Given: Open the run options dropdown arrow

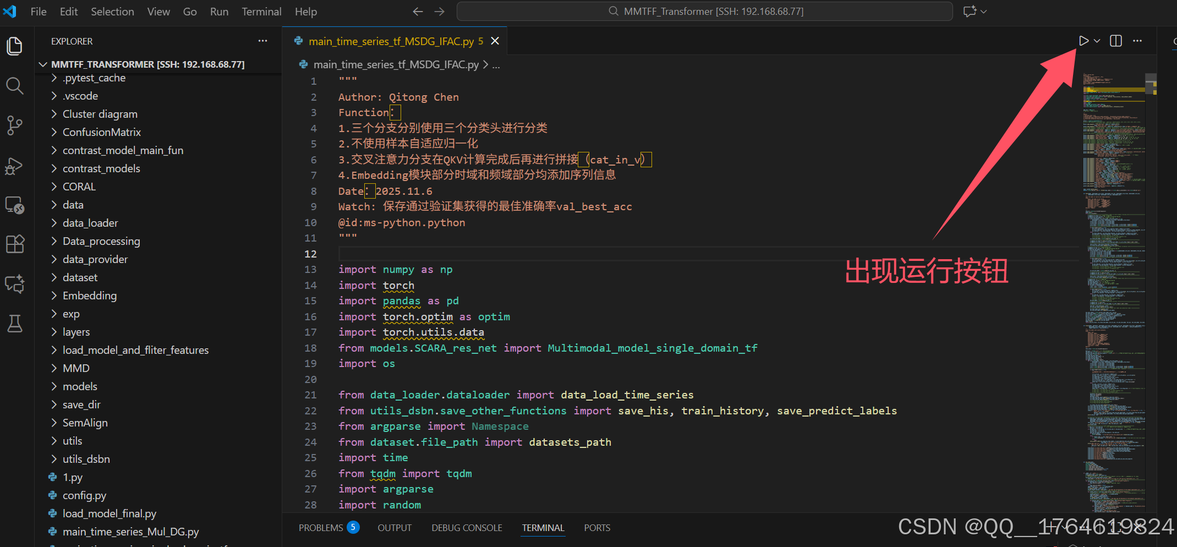Looking at the screenshot, I should (x=1097, y=41).
